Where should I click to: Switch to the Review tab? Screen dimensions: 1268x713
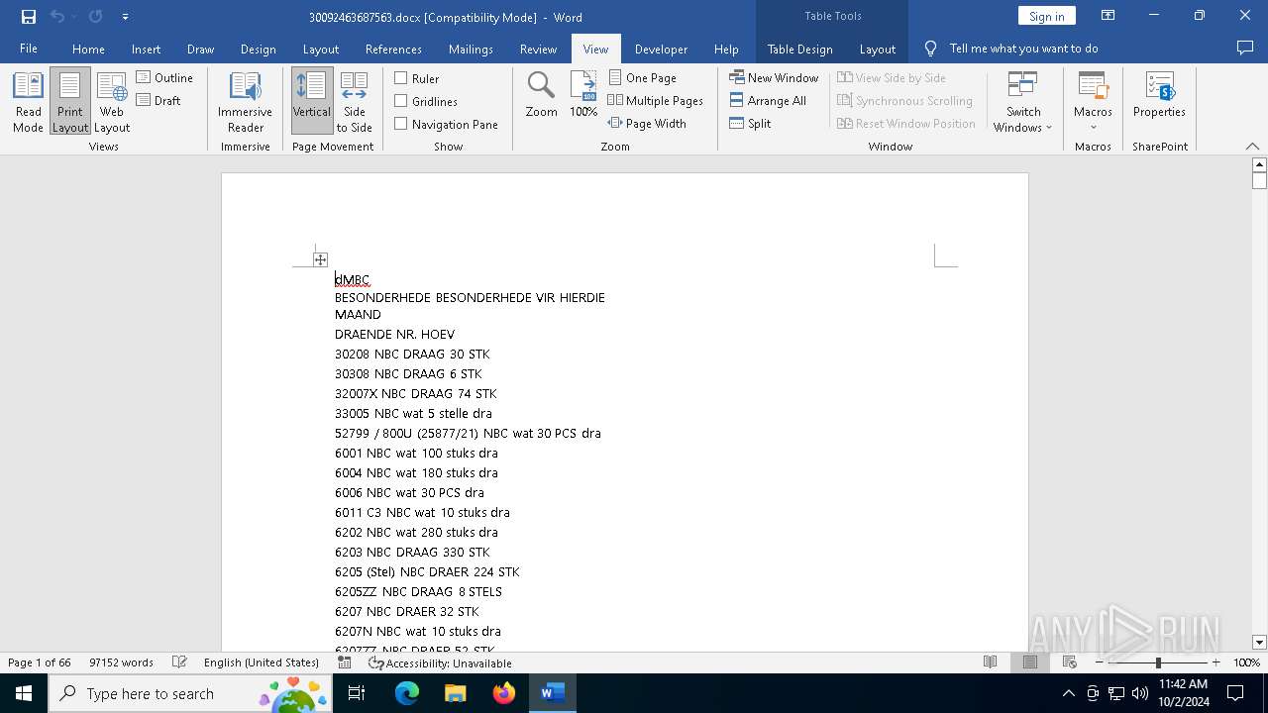538,49
